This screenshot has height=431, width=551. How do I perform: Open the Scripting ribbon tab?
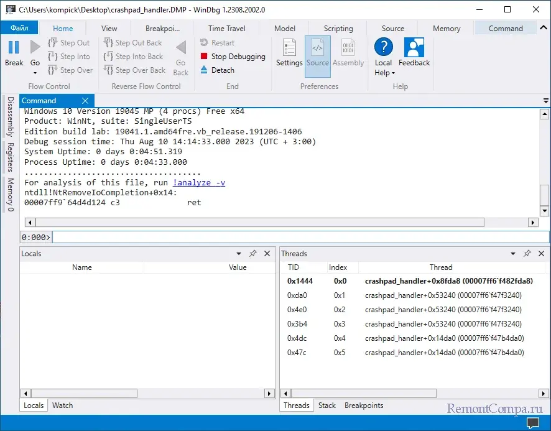tap(338, 29)
